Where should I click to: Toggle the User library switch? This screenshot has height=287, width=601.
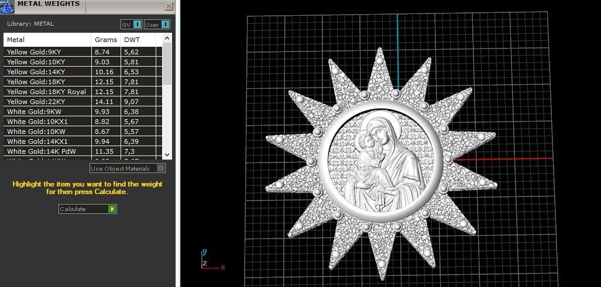(x=157, y=25)
